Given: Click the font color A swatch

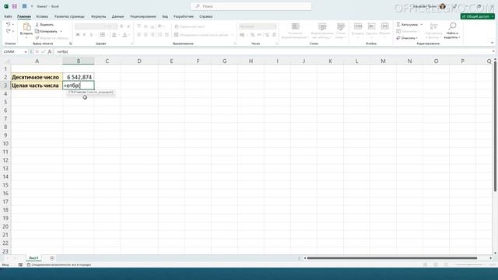Looking at the screenshot, I should coord(124,34).
